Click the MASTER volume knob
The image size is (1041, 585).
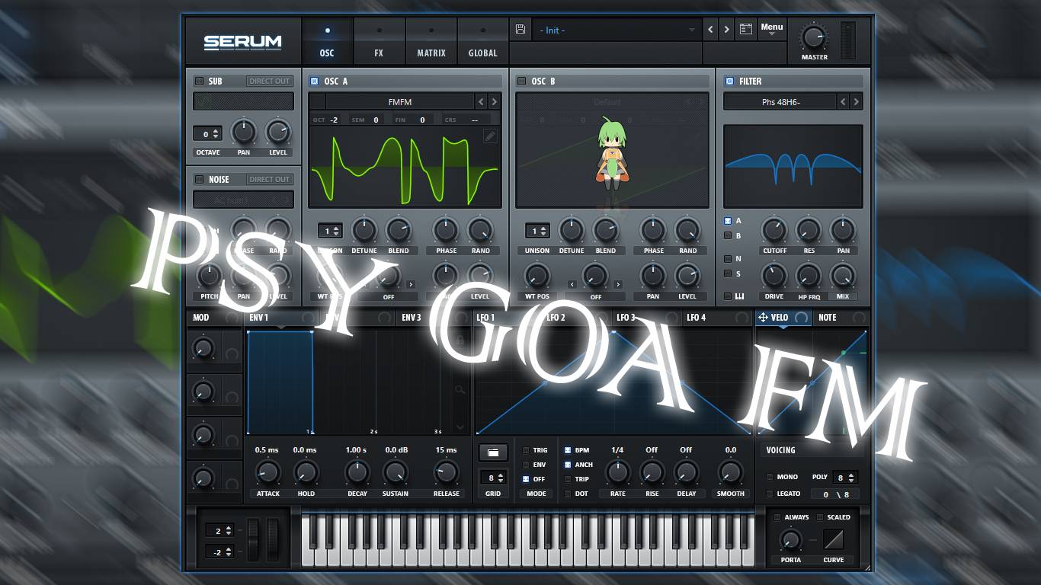click(x=814, y=37)
